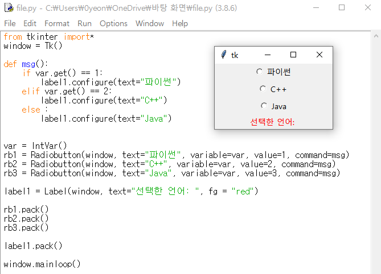Click the IDLE Python icon in title bar

point(9,8)
